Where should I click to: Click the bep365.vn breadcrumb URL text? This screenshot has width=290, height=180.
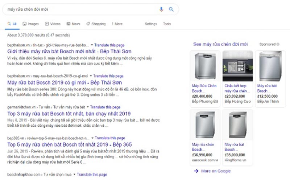click(48, 138)
